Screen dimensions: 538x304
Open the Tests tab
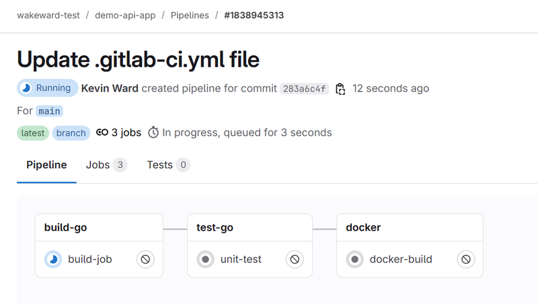(168, 165)
